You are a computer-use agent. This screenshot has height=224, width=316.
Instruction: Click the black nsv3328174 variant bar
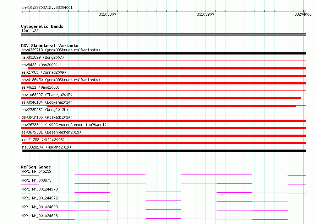[164, 151]
